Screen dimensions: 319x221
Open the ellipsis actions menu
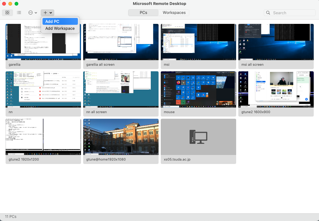[33, 13]
